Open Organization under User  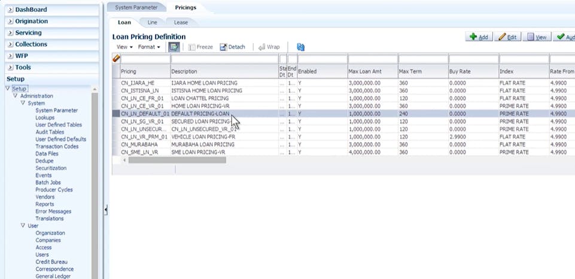click(50, 233)
